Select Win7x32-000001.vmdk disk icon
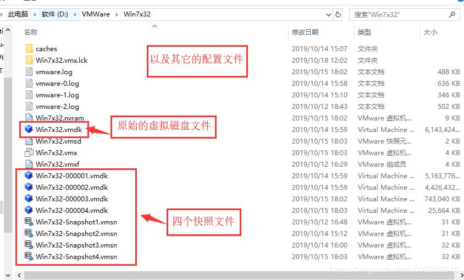Viewport: 464px width, 280px height. (x=29, y=175)
